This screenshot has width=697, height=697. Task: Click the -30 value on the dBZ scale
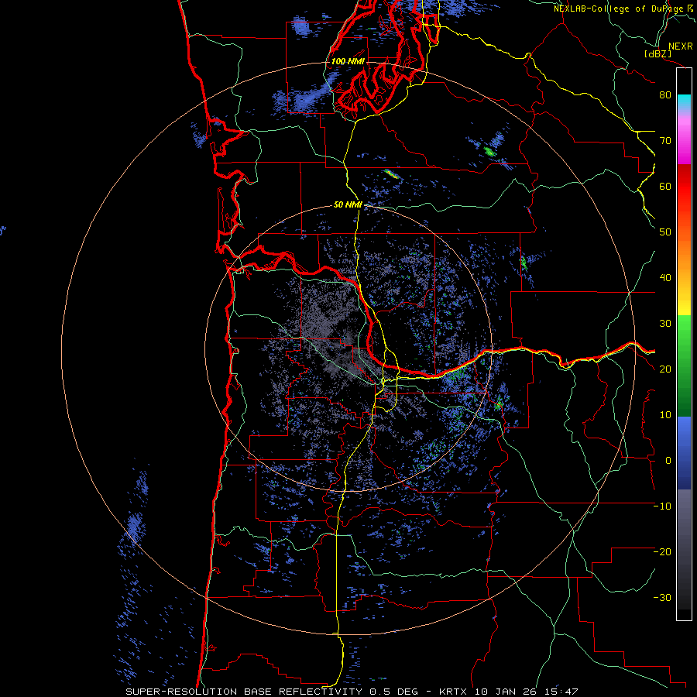[662, 598]
